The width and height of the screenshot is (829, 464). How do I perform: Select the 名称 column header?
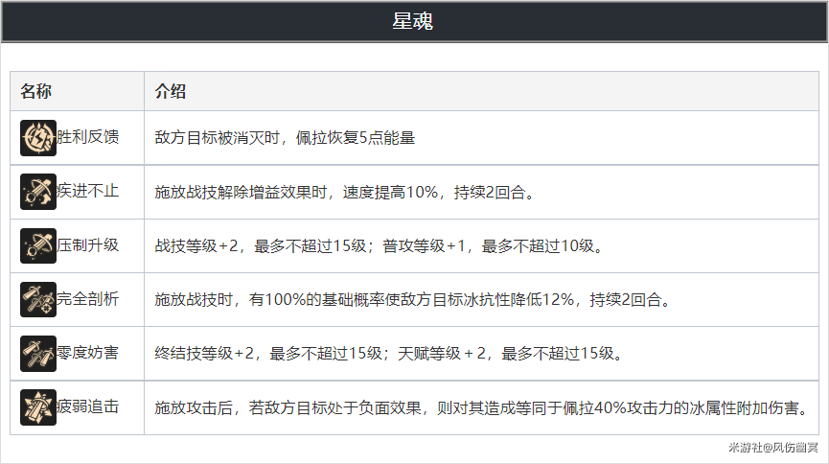tap(36, 91)
